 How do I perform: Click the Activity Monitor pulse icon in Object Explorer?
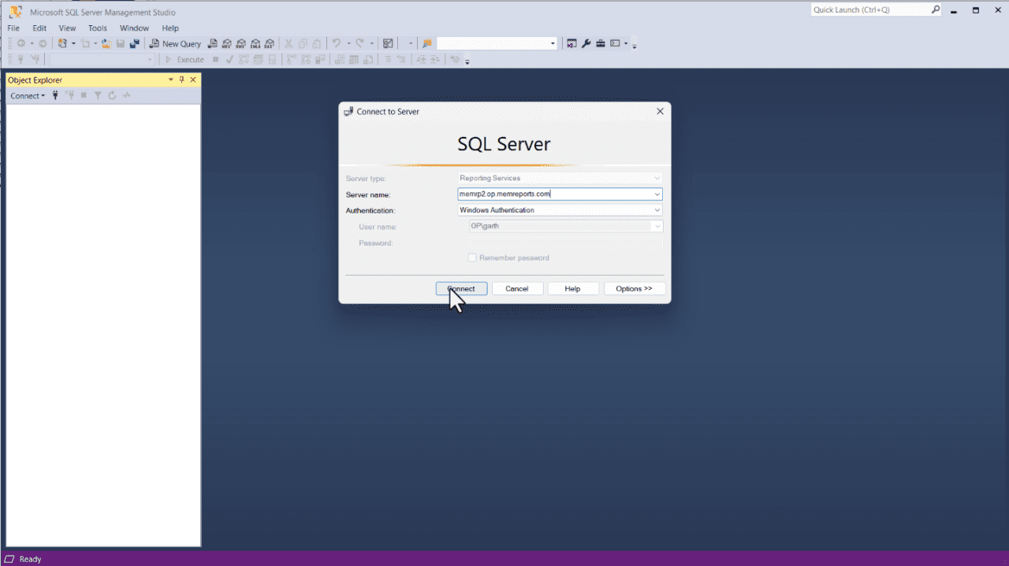(x=126, y=95)
